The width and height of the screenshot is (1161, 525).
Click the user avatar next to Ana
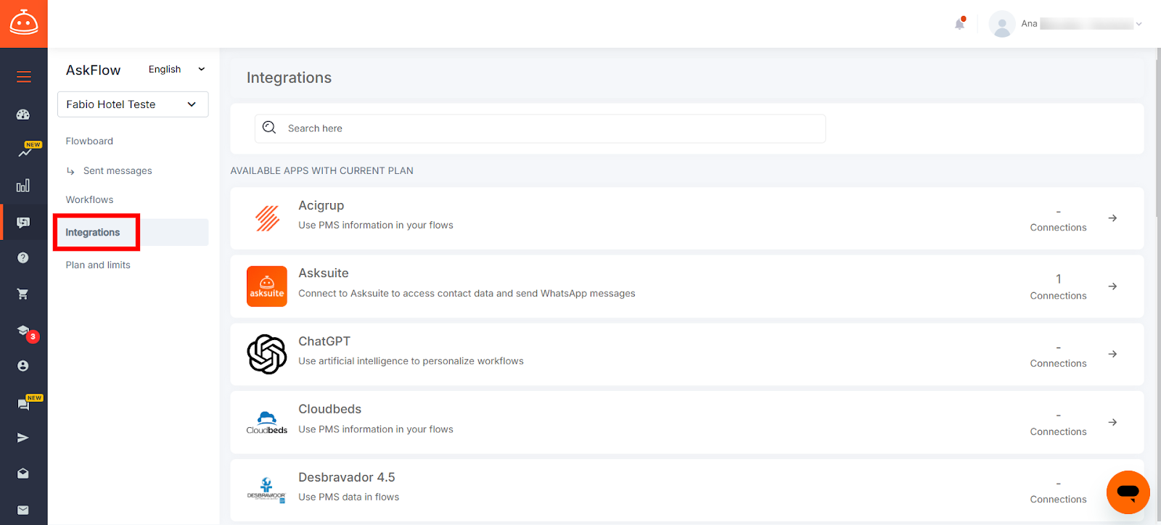click(1002, 24)
